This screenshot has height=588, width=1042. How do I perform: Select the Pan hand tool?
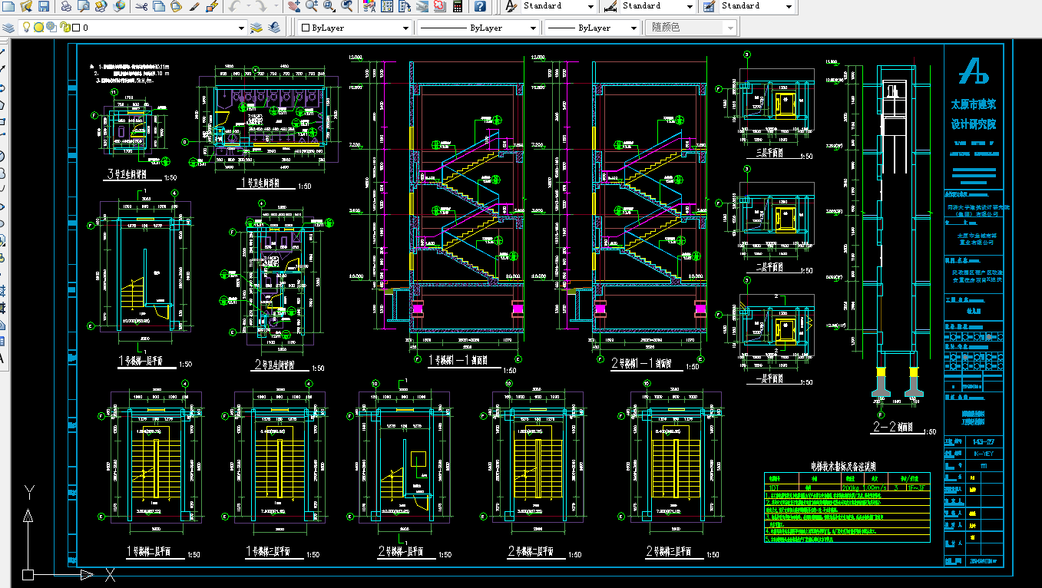pos(293,6)
